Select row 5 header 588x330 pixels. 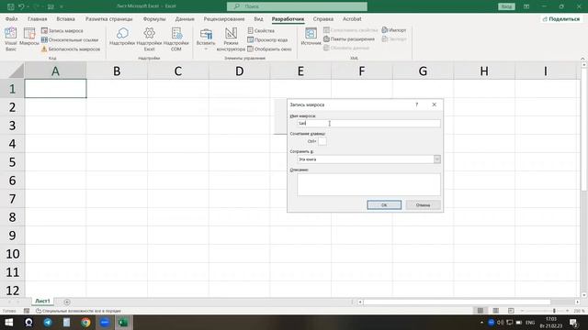click(12, 162)
